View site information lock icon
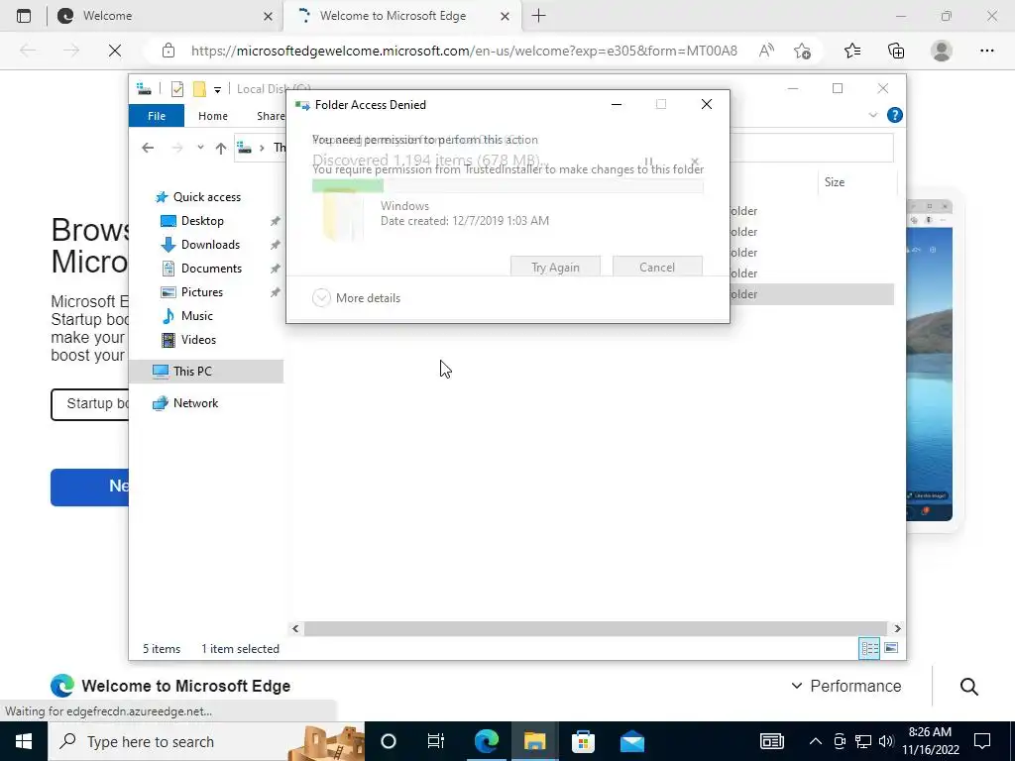Image resolution: width=1015 pixels, height=761 pixels. coord(169,51)
